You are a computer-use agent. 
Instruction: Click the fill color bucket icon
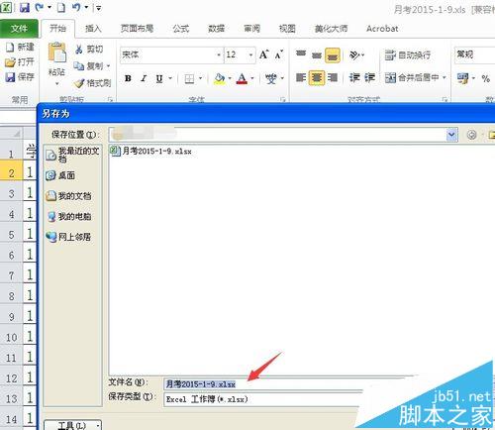(219, 78)
